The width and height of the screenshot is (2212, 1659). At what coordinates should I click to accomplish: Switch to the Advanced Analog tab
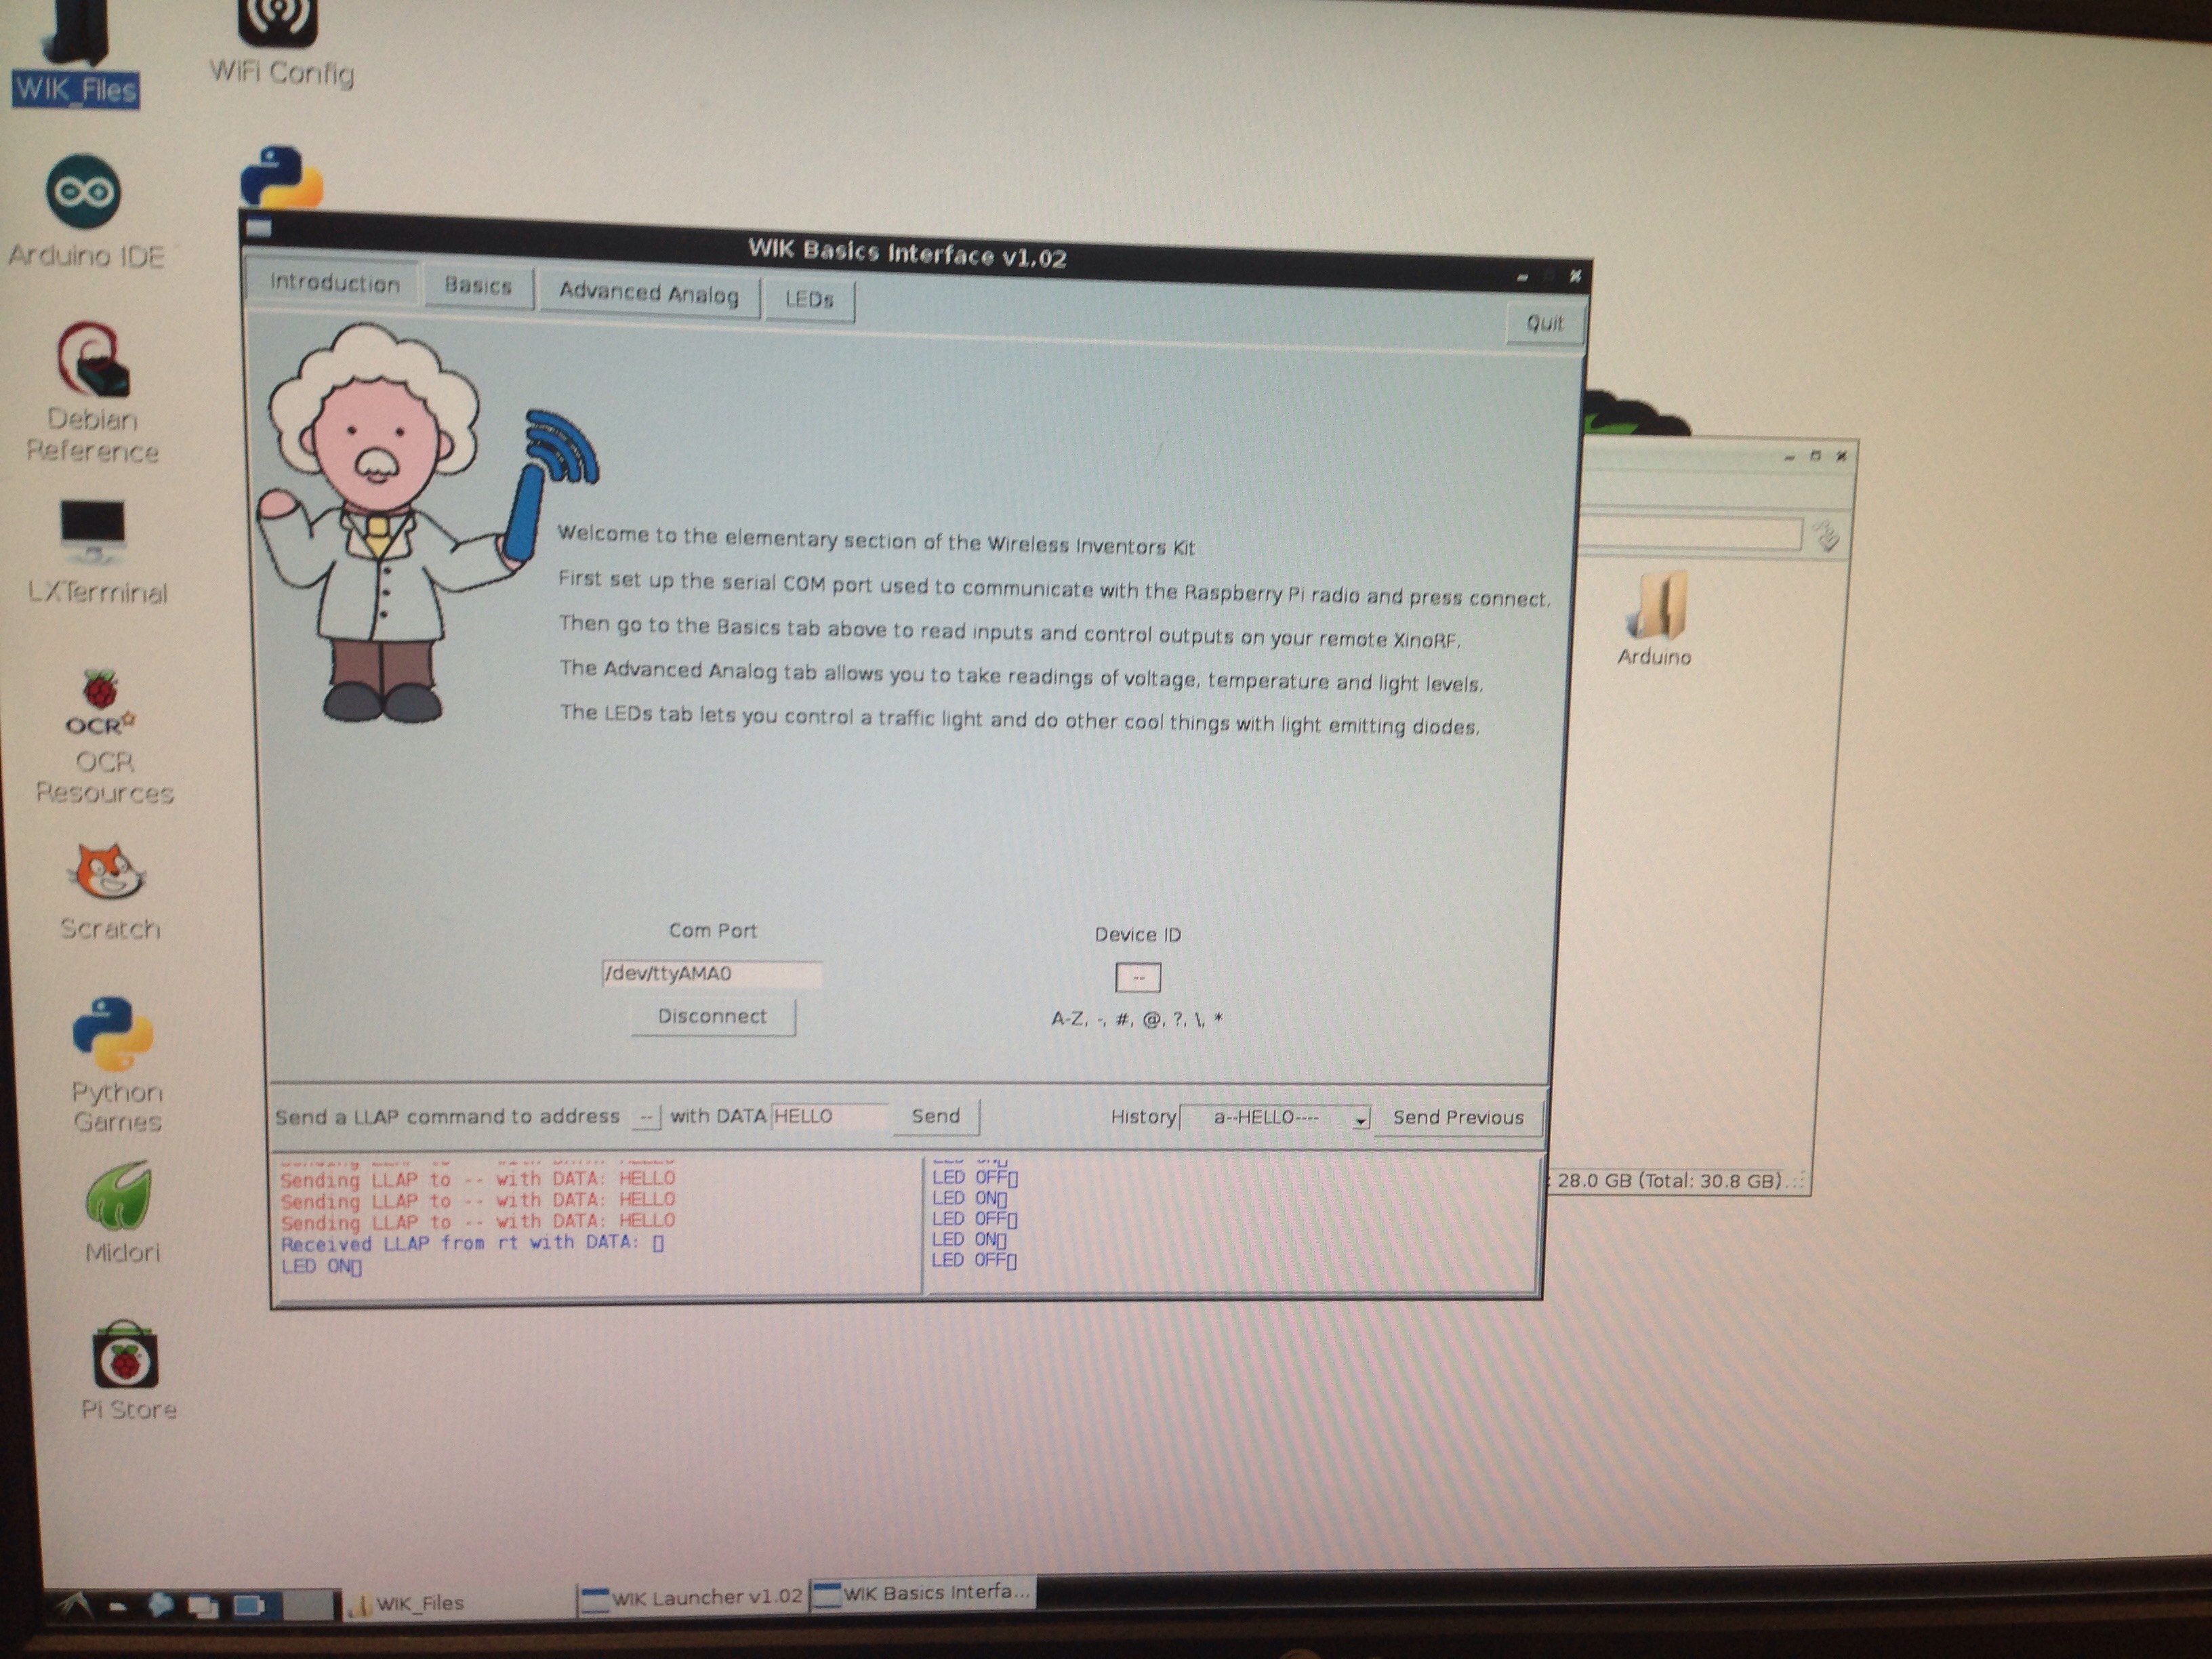click(x=648, y=294)
